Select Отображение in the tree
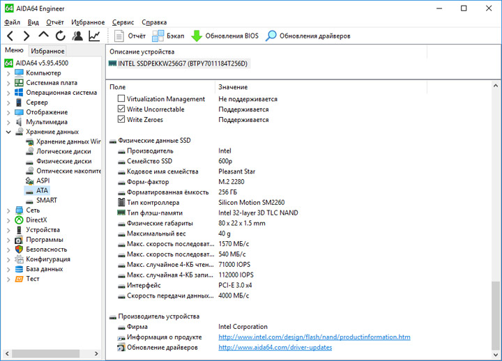This screenshot has width=502, height=361. coord(47,112)
